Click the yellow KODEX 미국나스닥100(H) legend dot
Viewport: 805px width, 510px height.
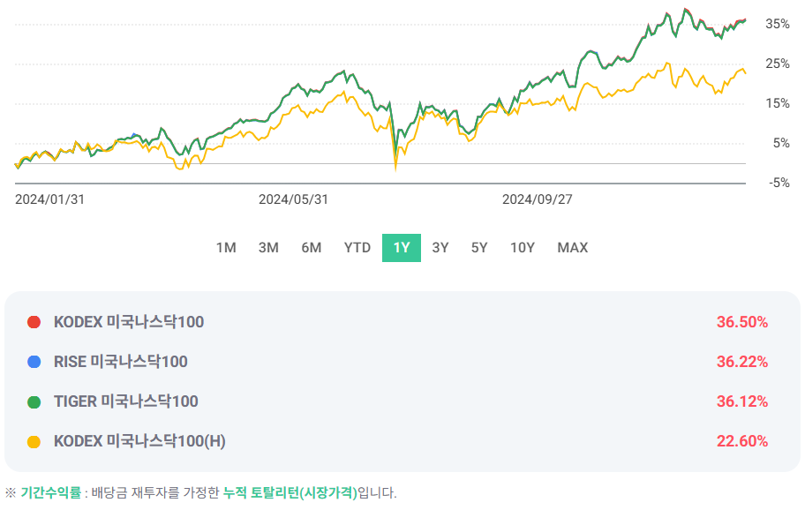pos(34,442)
